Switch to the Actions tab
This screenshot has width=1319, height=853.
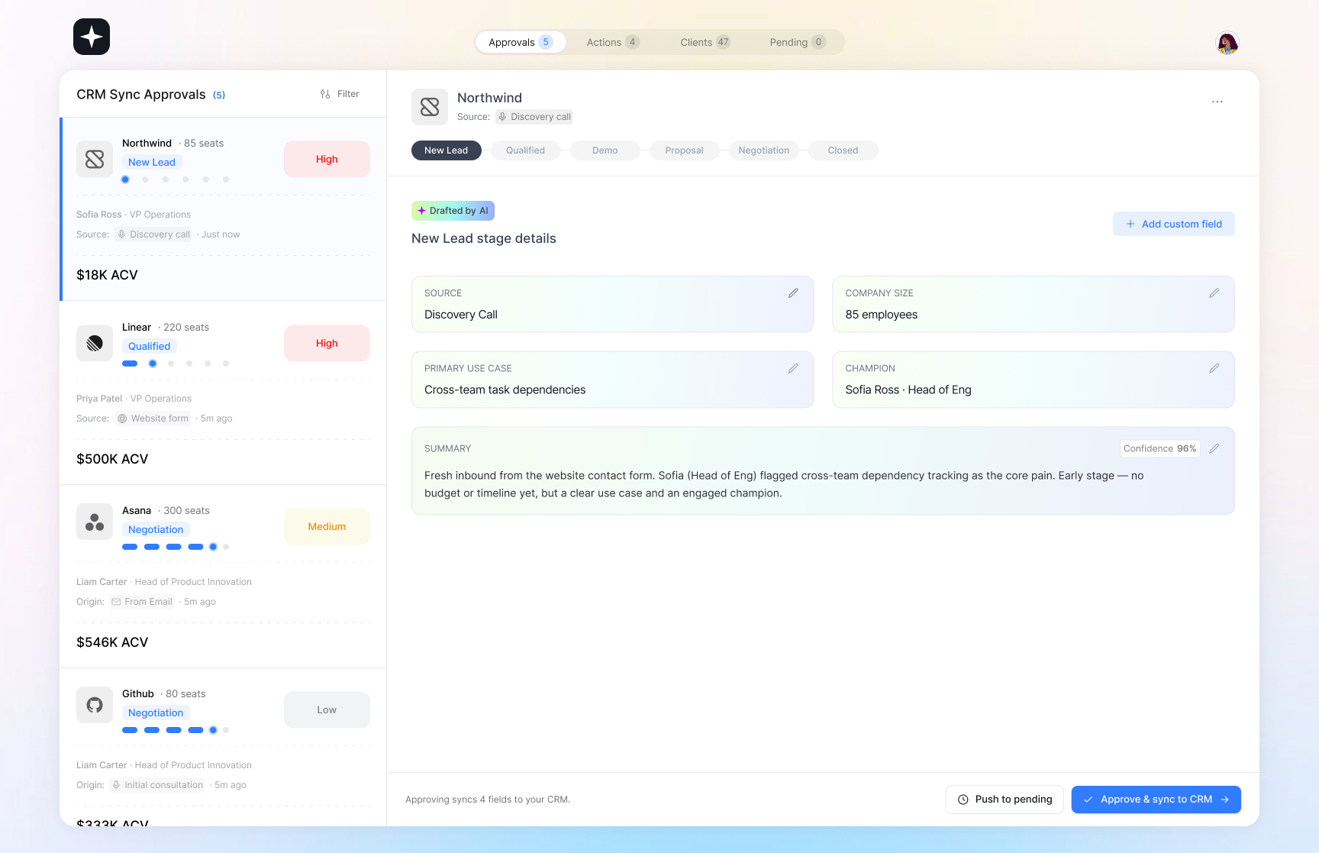pos(613,42)
